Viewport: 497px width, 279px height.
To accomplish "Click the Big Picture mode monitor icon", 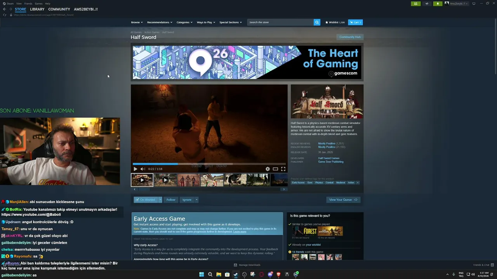I will (x=474, y=3).
